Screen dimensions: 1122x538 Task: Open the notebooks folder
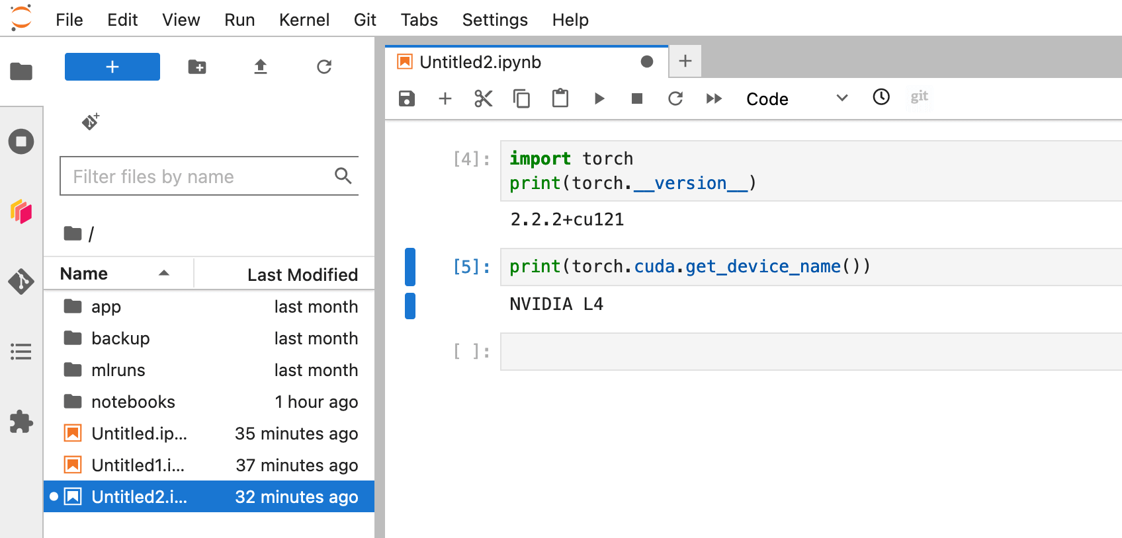tap(209, 402)
